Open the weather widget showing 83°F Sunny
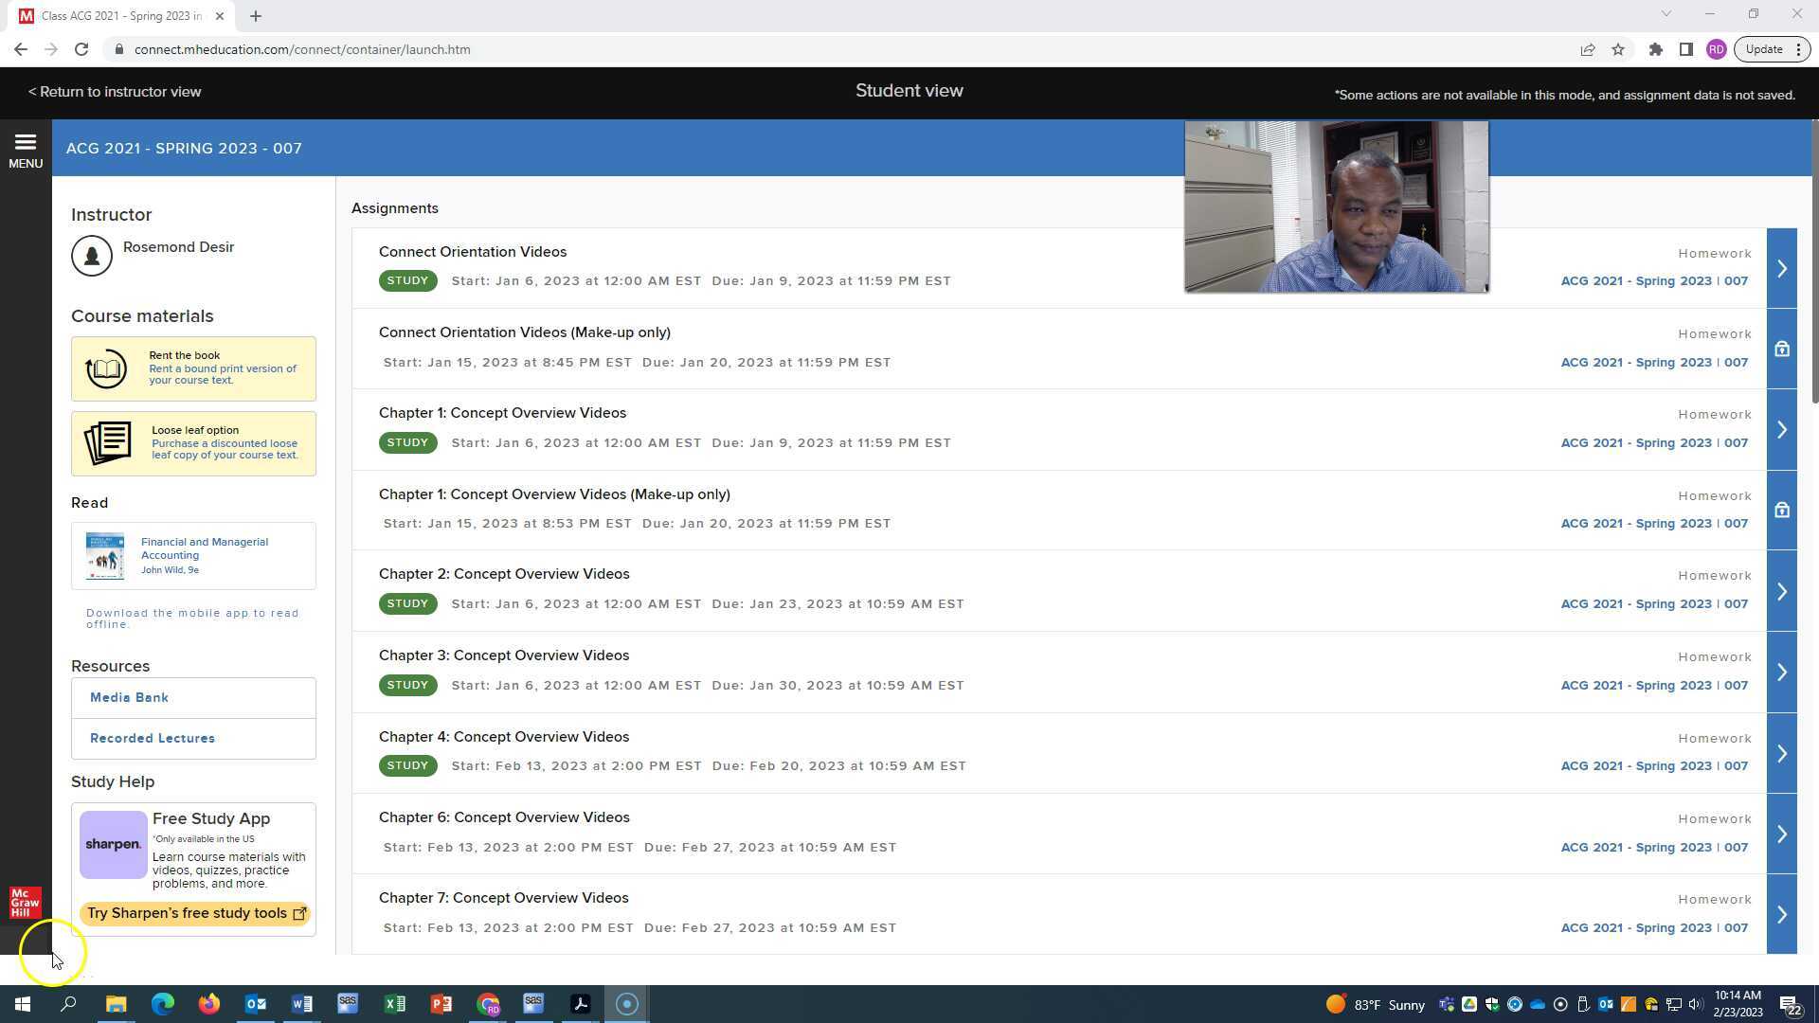The image size is (1819, 1023). pos(1376,1005)
